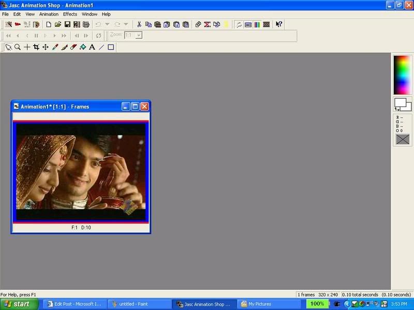Click the pause playback button
414x310 pixels.
pos(36,36)
